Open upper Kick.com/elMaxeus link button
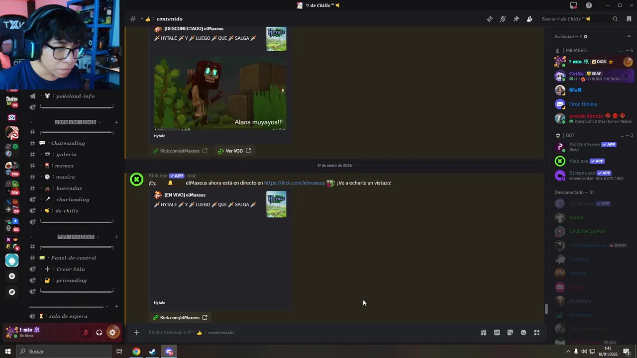Viewport: 637px width, 358px height. (x=180, y=151)
